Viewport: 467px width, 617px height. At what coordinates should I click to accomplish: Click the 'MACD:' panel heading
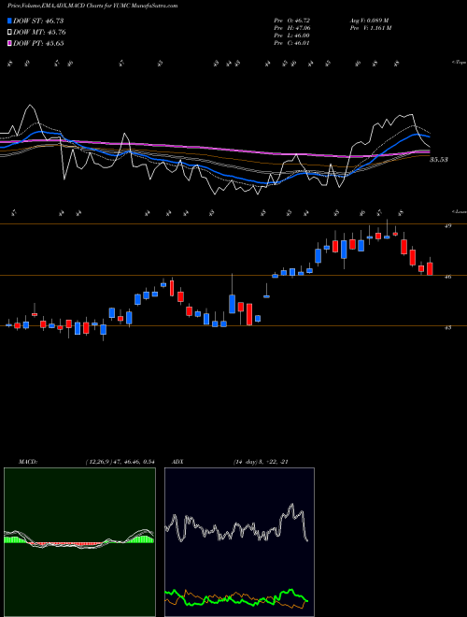pyautogui.click(x=27, y=462)
